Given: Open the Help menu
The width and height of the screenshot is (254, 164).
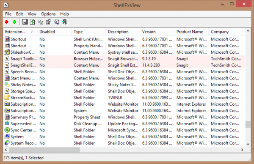Looking at the screenshot, I should 64,14.
